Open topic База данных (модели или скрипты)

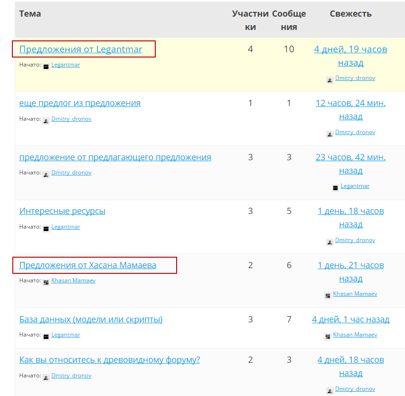coord(91,319)
